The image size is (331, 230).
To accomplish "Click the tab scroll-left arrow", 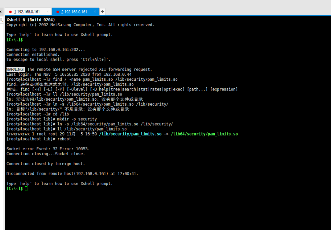I will 1,12.
